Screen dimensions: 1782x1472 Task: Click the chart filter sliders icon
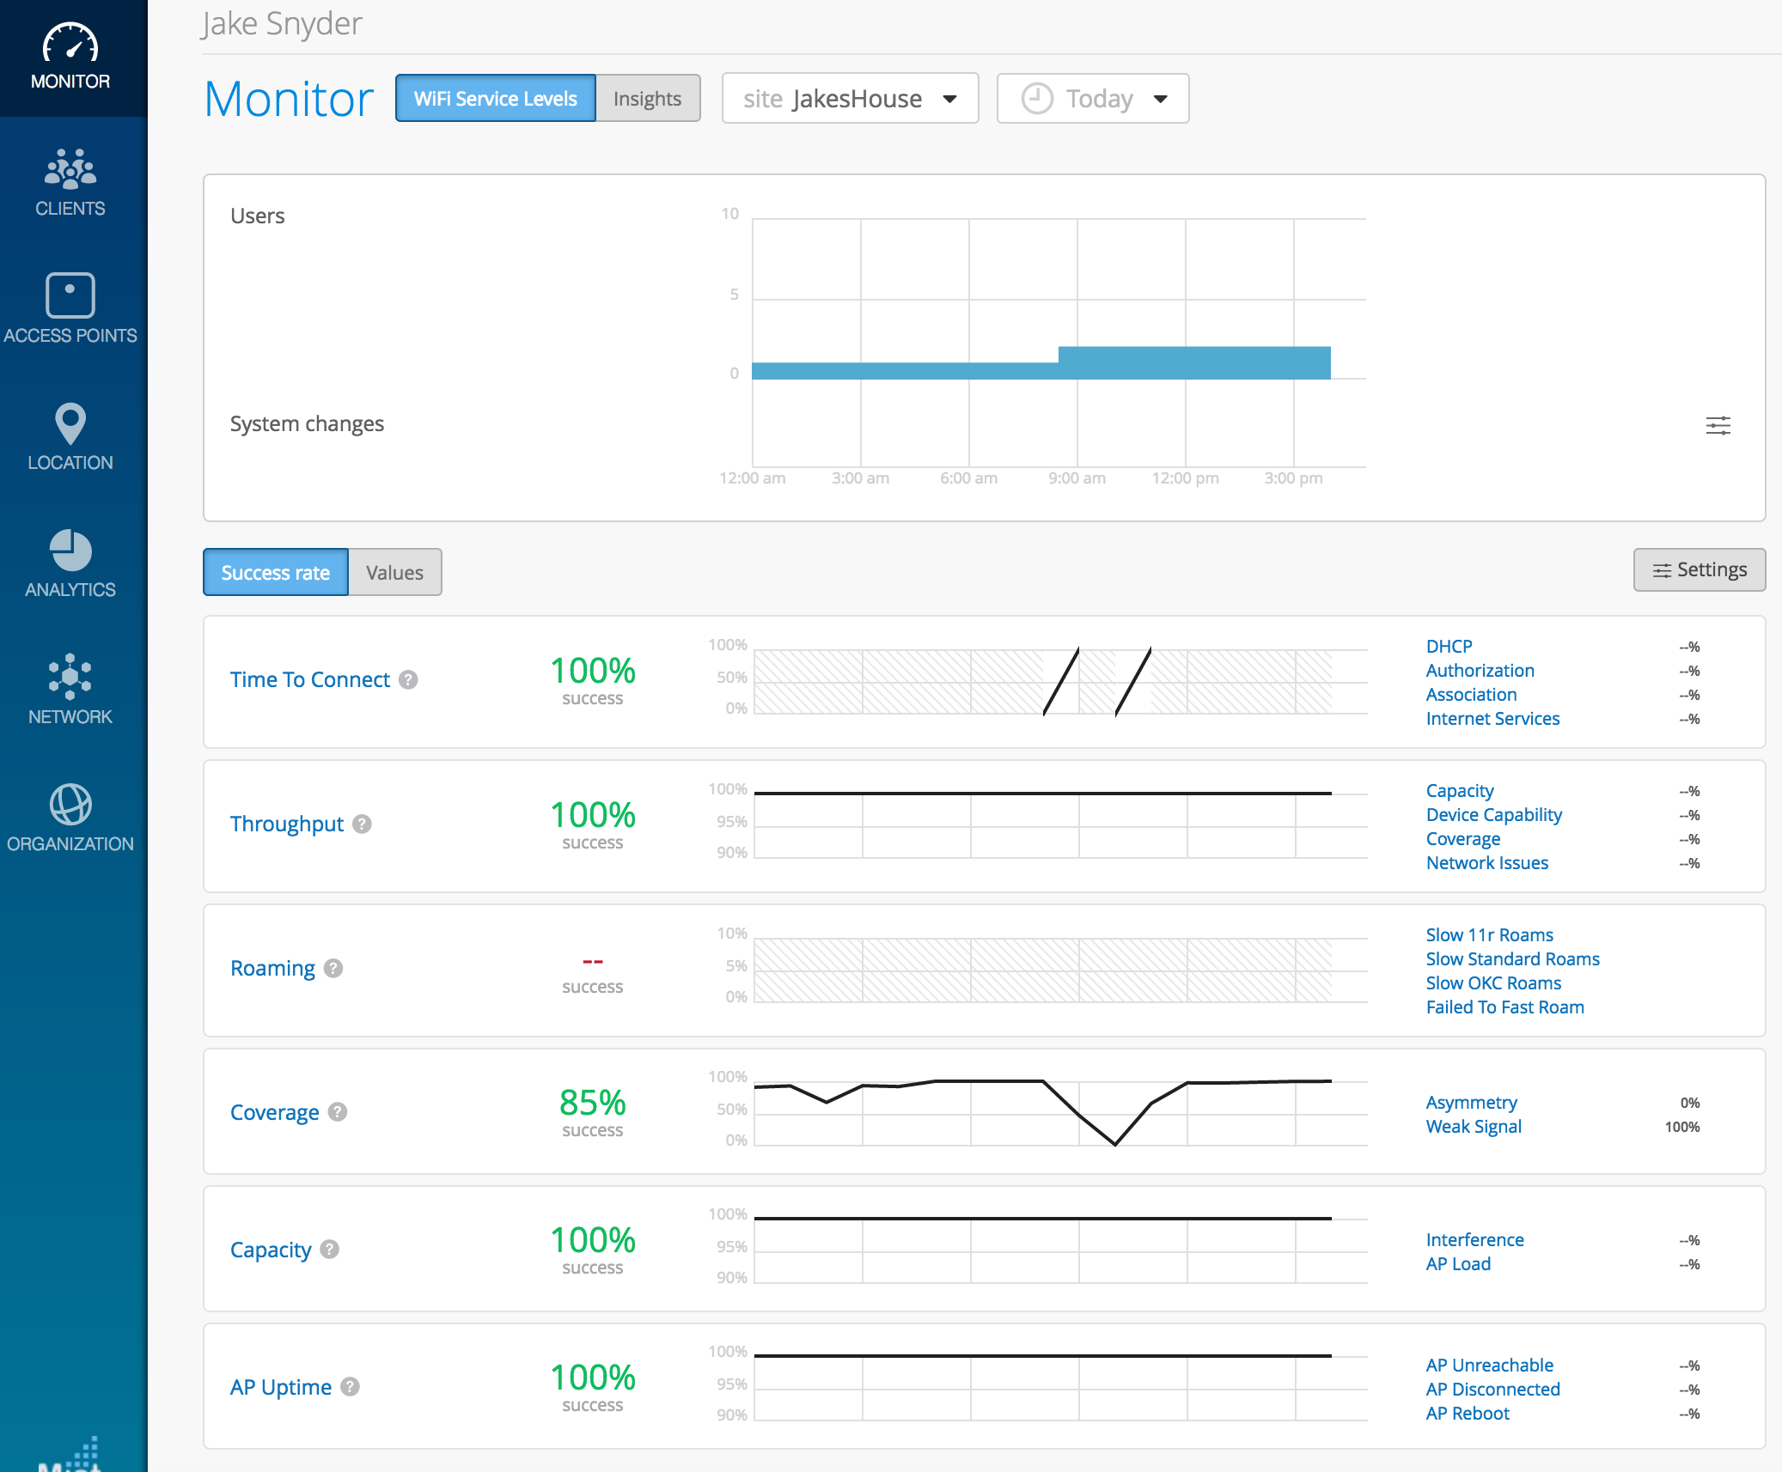pyautogui.click(x=1718, y=425)
